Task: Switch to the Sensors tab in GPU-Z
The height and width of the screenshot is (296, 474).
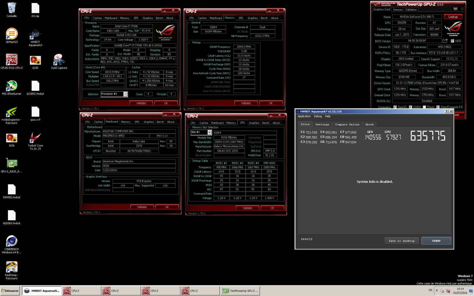Action: pyautogui.click(x=397, y=10)
